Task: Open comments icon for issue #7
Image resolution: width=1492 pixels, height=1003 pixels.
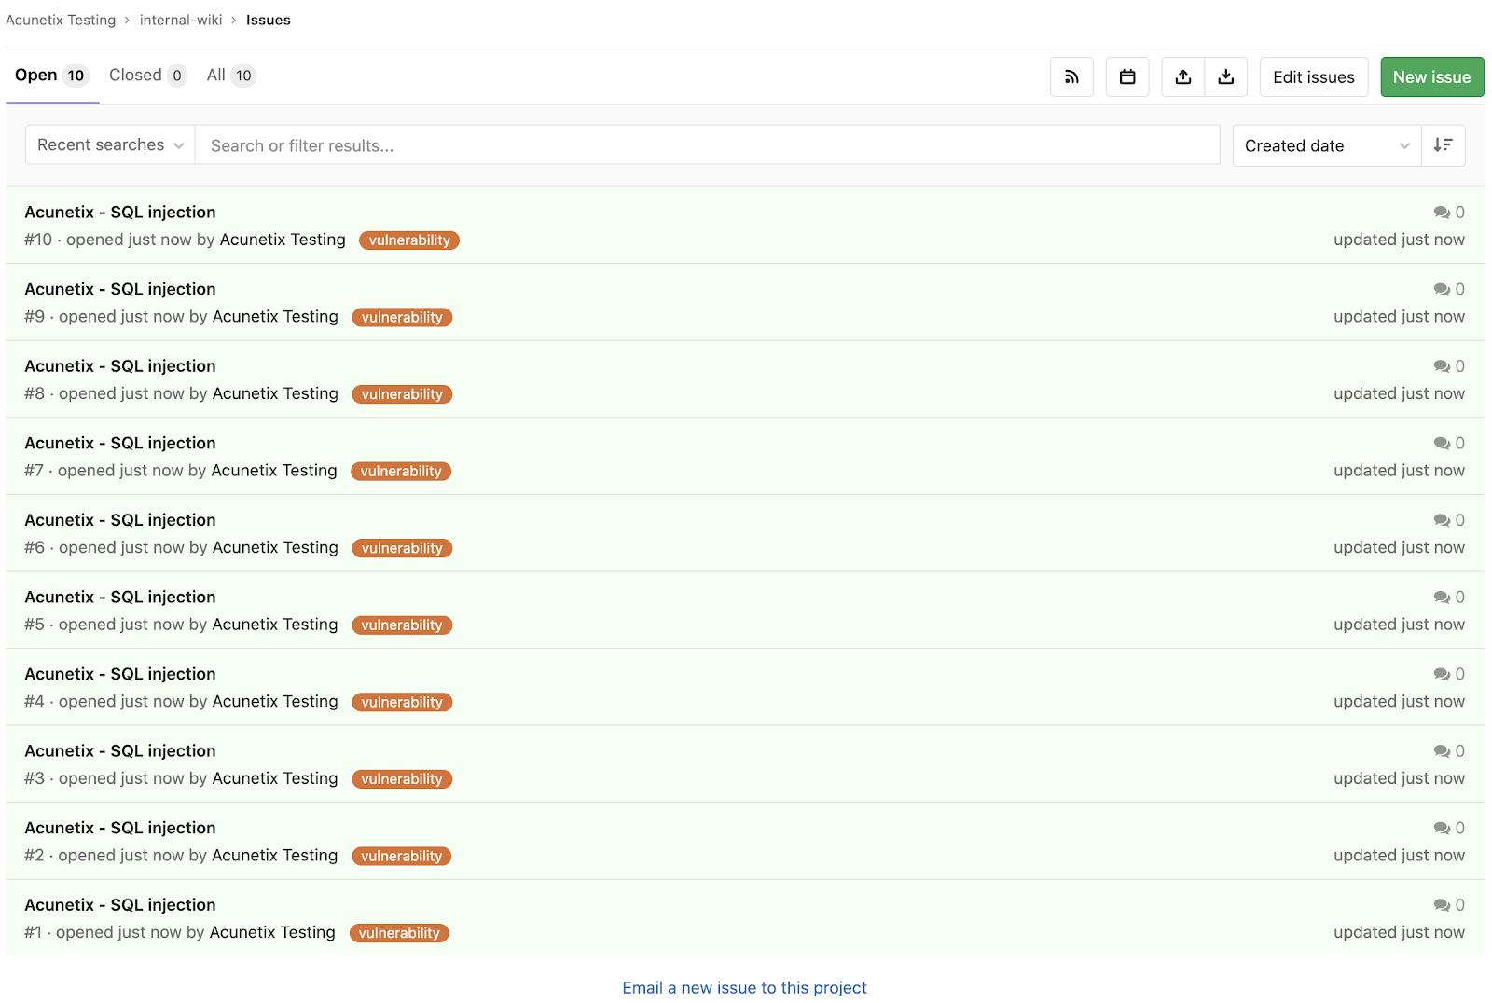Action: [1442, 444]
